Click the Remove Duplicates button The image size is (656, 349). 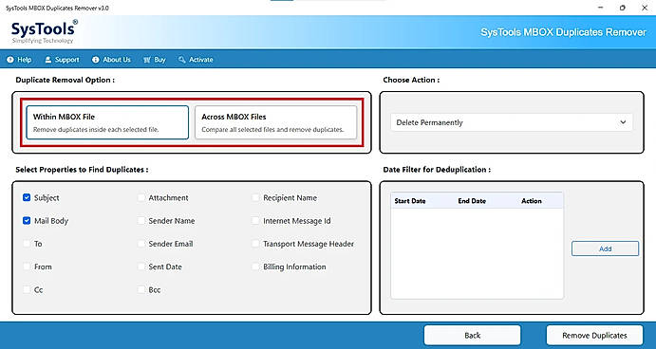pyautogui.click(x=594, y=335)
